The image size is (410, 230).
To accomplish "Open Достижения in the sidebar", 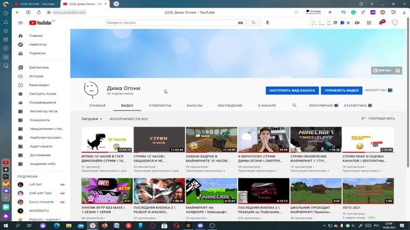I will tap(40, 155).
